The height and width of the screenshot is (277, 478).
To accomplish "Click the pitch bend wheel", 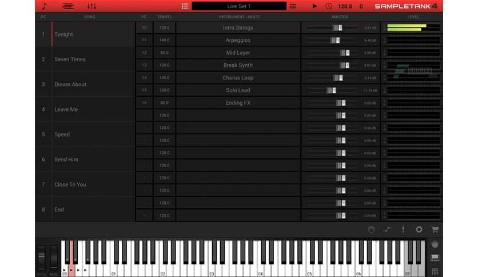I will click(x=42, y=258).
